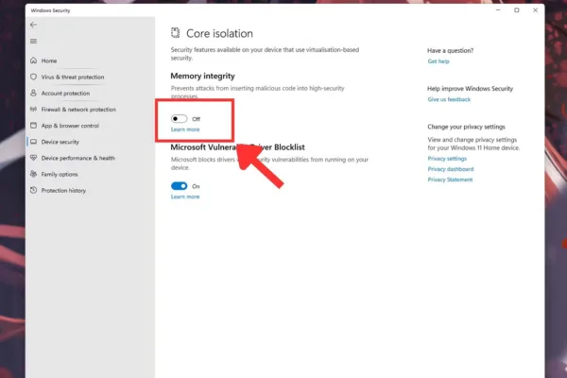Viewport: 567px width, 378px height.
Task: Click the Core isolation heading
Action: (219, 34)
